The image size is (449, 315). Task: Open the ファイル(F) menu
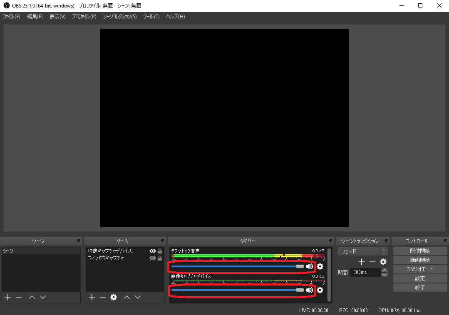coord(12,17)
